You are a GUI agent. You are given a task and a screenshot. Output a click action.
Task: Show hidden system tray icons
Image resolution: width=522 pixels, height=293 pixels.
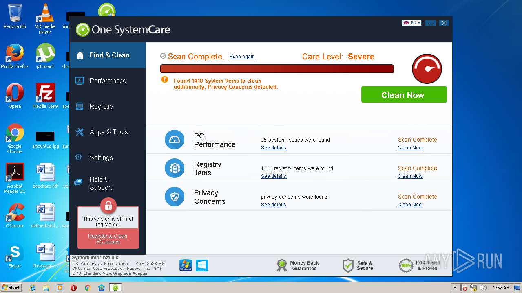tap(455, 288)
